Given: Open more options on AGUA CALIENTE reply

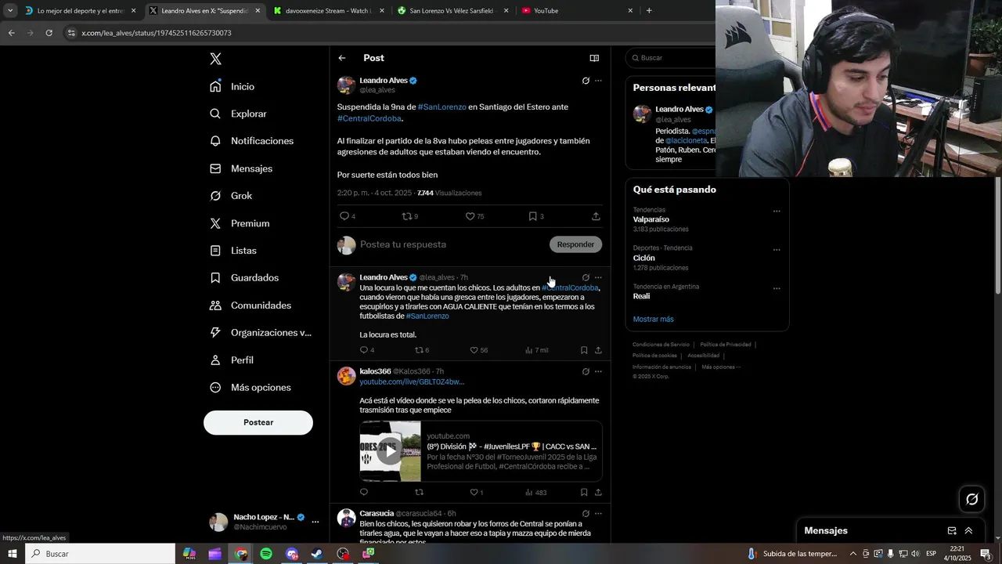Looking at the screenshot, I should pos(598,277).
